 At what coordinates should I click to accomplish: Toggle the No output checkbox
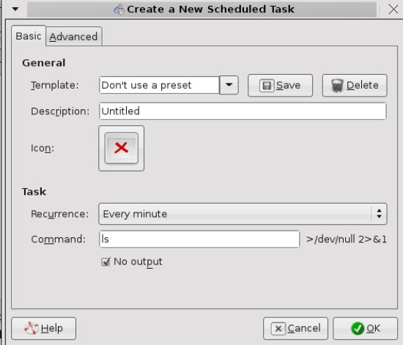pyautogui.click(x=106, y=261)
